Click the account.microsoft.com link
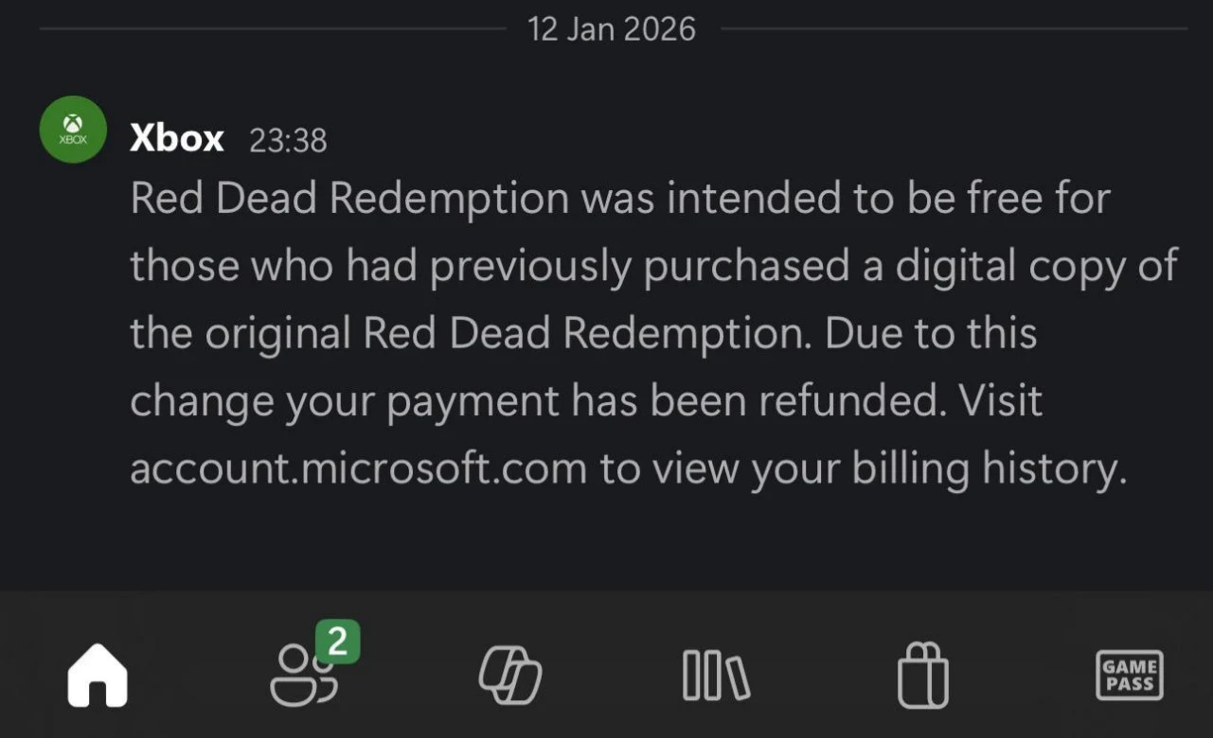 pyautogui.click(x=358, y=469)
